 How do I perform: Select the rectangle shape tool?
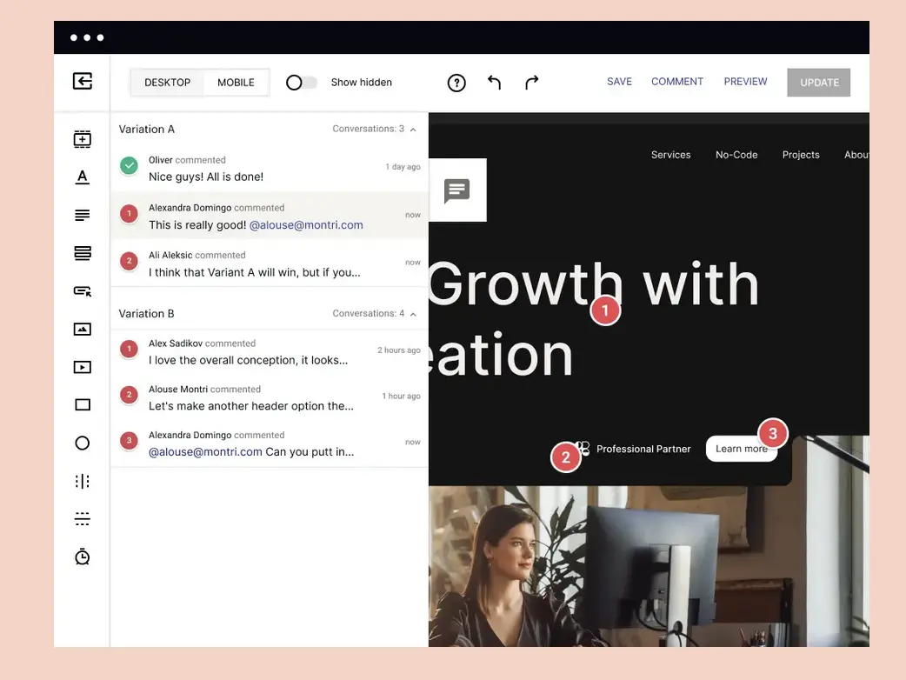coord(82,404)
